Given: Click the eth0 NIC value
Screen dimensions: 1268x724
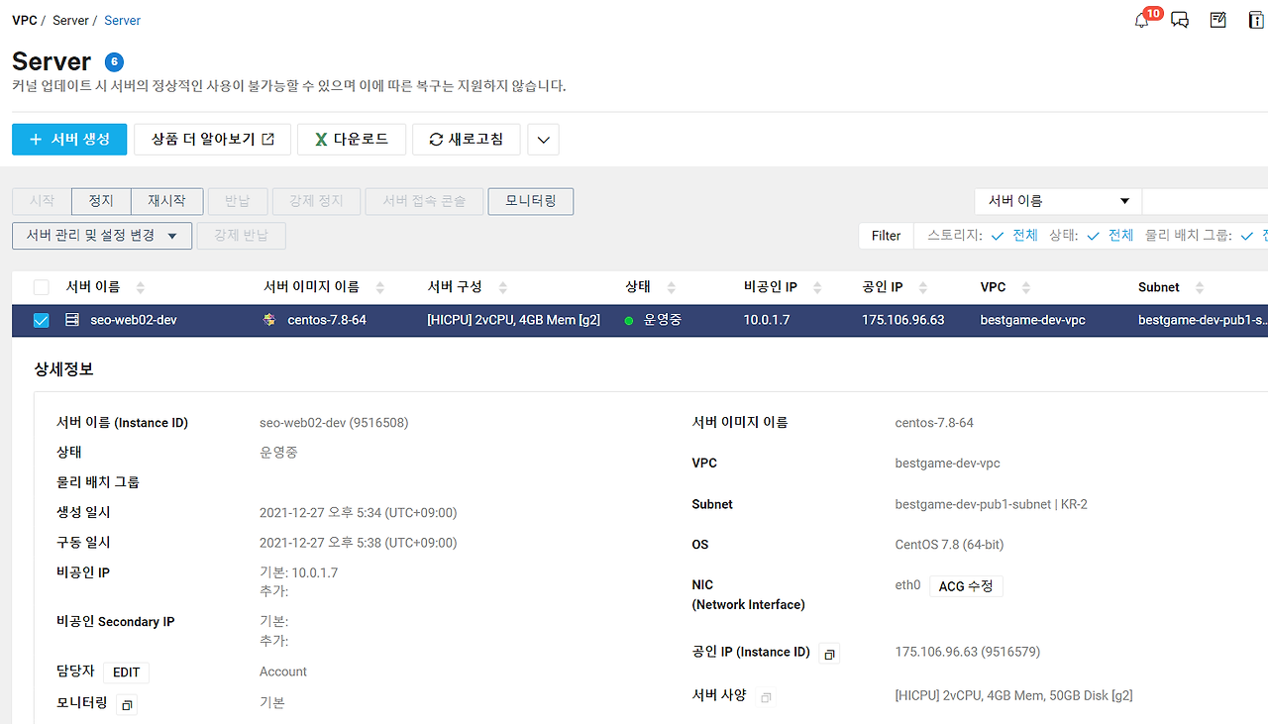Looking at the screenshot, I should (908, 585).
